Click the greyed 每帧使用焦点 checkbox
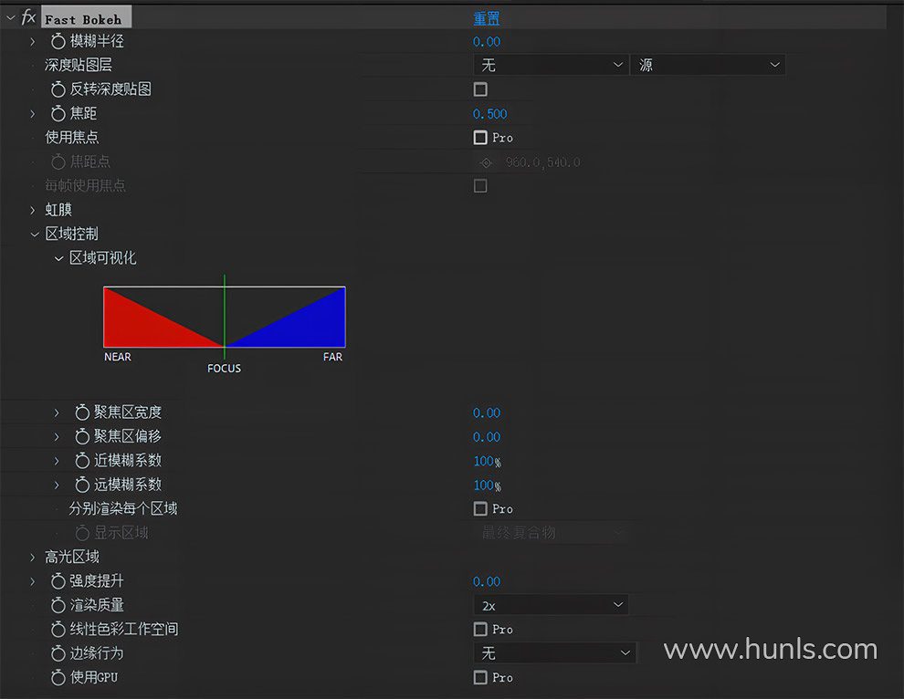The width and height of the screenshot is (904, 699). click(480, 185)
